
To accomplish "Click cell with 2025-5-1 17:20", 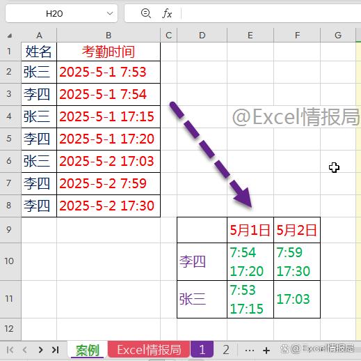I will [109, 139].
